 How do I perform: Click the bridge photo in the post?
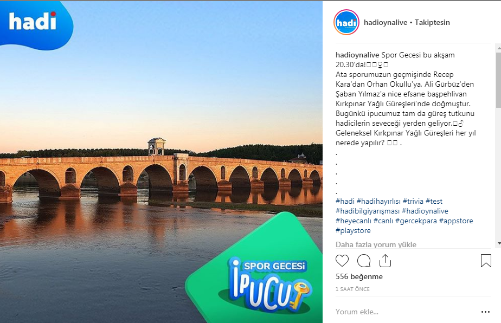point(161,161)
